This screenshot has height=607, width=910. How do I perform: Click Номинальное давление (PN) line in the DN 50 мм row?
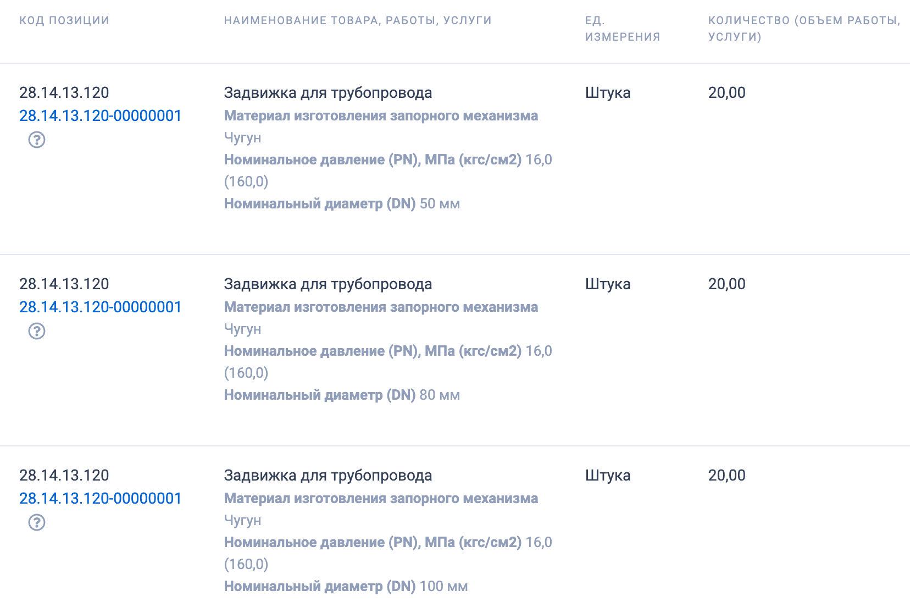(388, 170)
